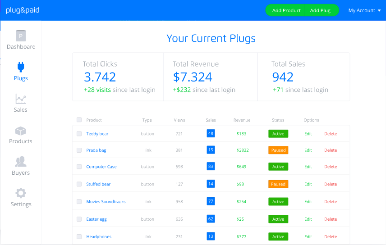Check the Prada bag row checkbox
Screen dimensions: 386x245
pos(79,150)
